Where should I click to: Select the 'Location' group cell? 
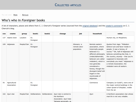(x=24, y=39)
